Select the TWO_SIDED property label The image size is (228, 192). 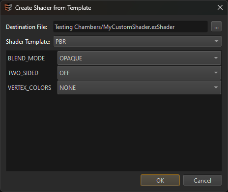(23, 73)
